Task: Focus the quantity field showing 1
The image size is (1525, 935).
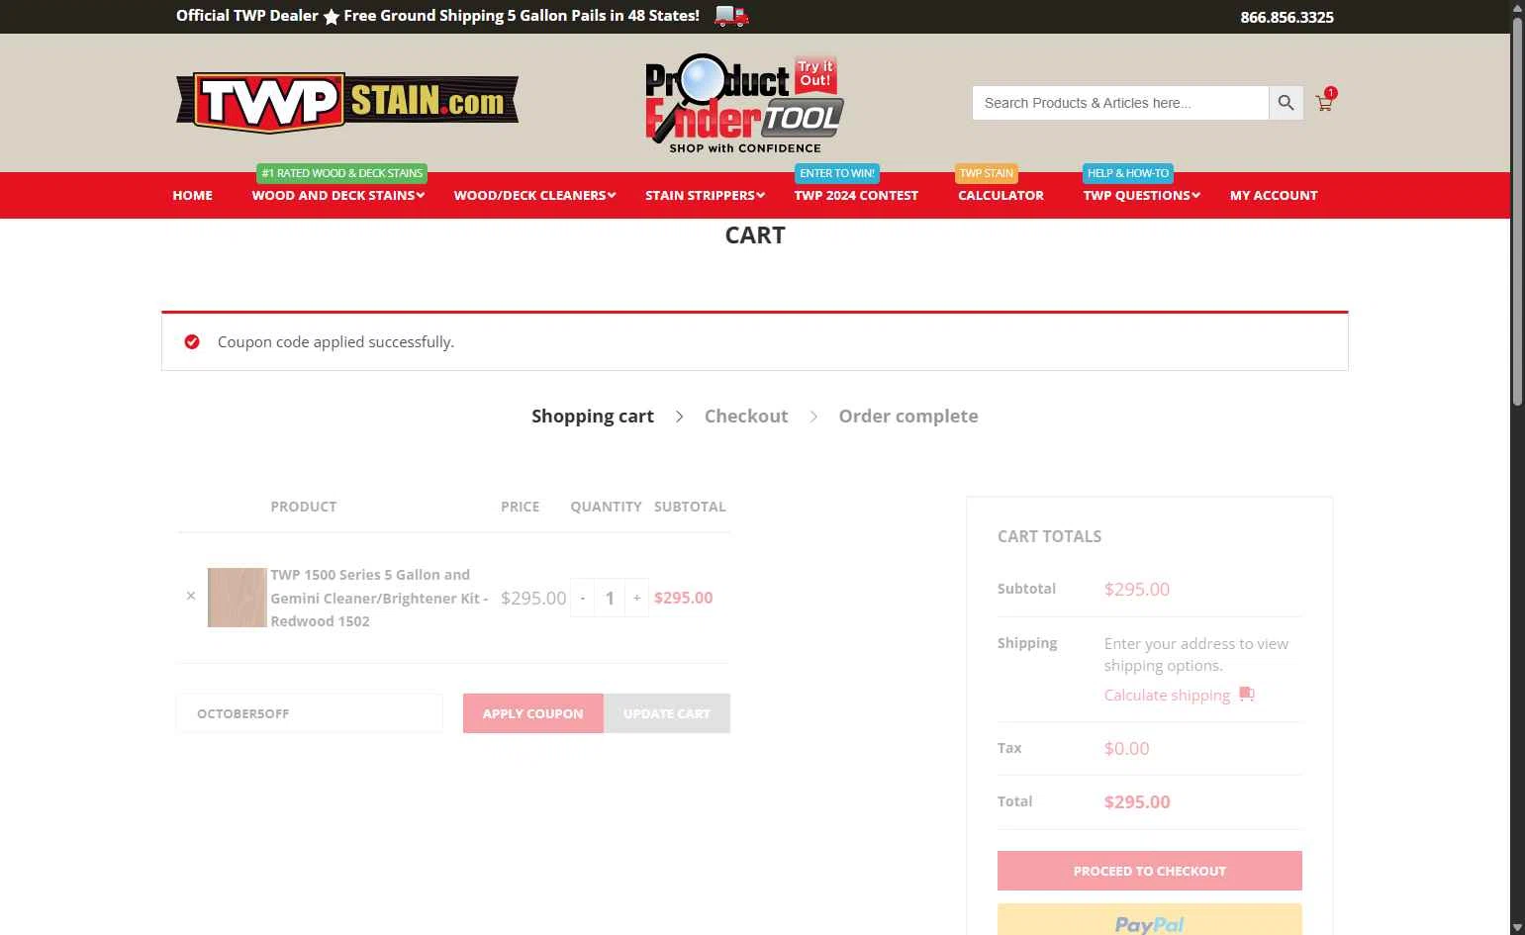Action: point(610,598)
